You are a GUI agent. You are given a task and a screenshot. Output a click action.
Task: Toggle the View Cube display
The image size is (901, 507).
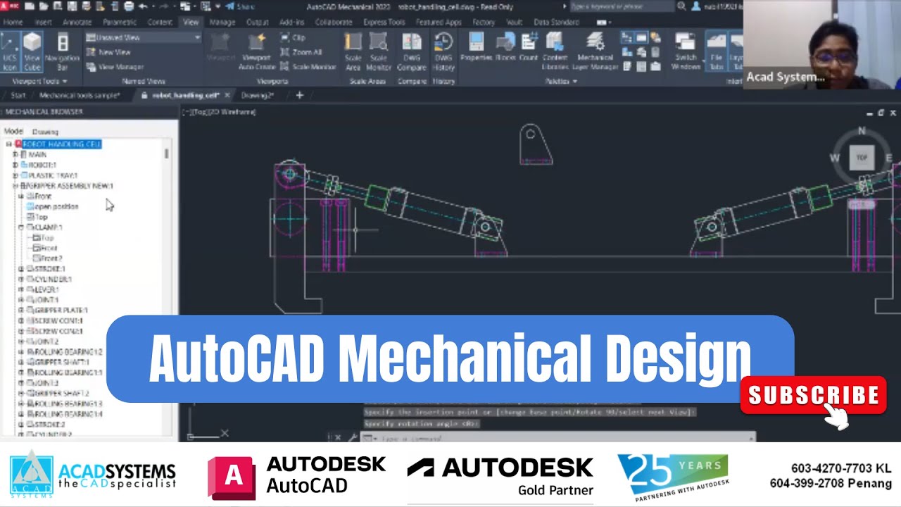[x=32, y=51]
